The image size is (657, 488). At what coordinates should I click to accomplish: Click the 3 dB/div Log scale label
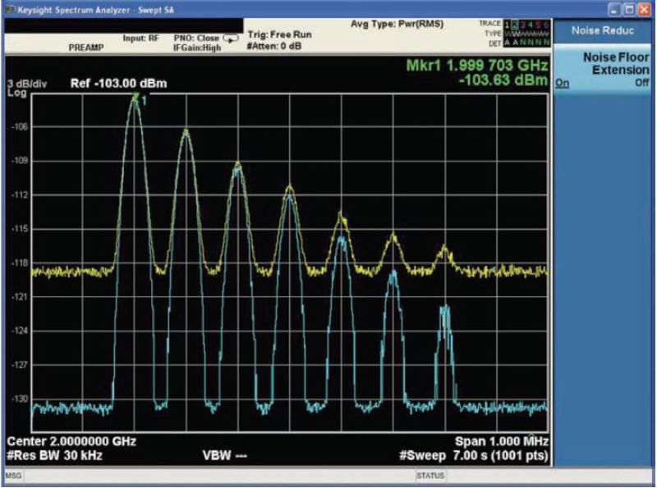click(x=27, y=89)
